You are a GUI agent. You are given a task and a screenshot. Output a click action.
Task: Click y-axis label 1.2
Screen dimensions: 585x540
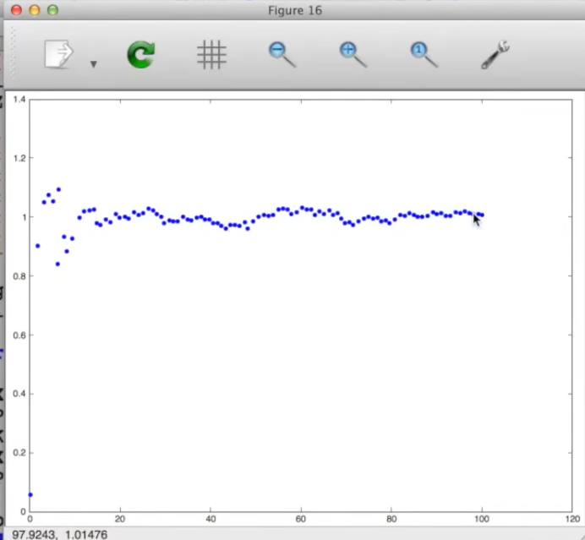(x=19, y=158)
